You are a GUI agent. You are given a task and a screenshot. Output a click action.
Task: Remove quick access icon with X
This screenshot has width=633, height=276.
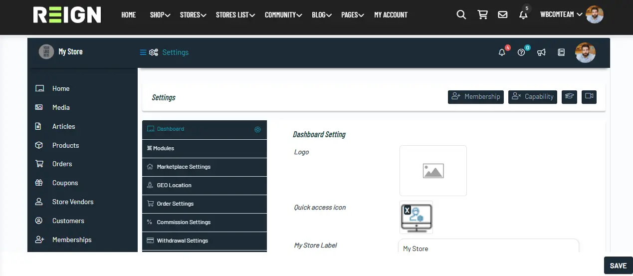[407, 211]
